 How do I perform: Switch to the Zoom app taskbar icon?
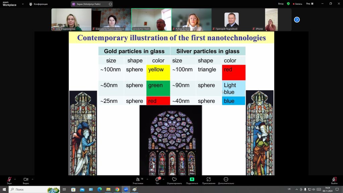(126, 190)
